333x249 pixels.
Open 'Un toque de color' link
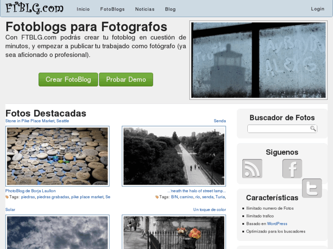tap(210, 210)
